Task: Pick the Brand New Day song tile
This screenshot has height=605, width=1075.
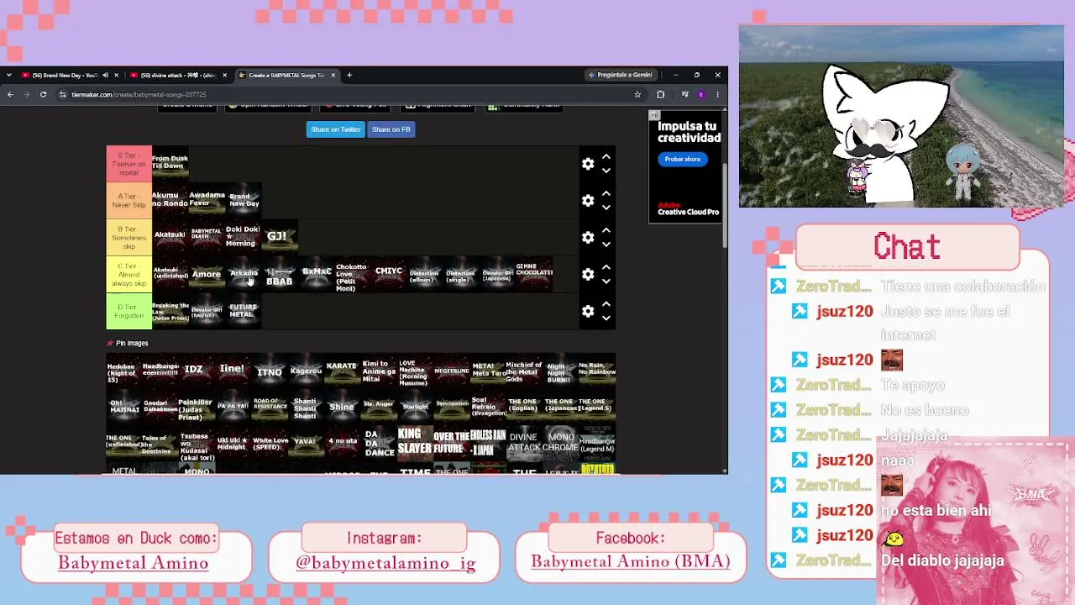Action: (x=244, y=201)
